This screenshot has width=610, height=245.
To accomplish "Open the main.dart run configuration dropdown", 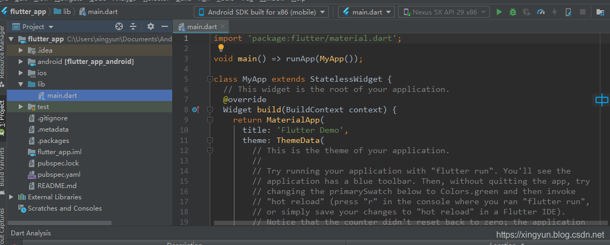I will pos(366,12).
